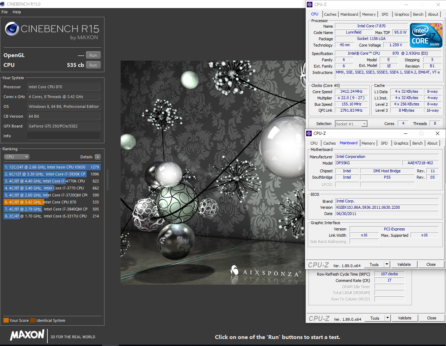Expand ranking Details arrow button

pos(98,157)
